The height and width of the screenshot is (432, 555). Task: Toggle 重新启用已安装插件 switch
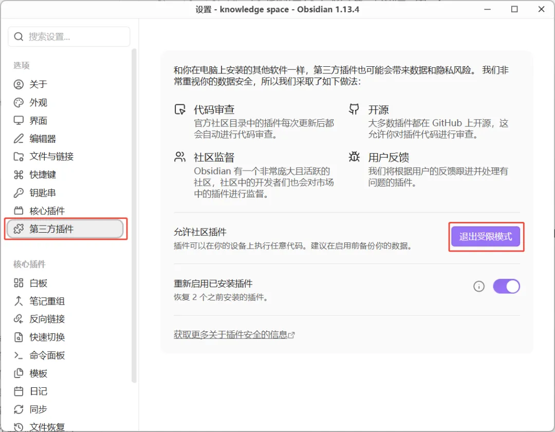(506, 286)
